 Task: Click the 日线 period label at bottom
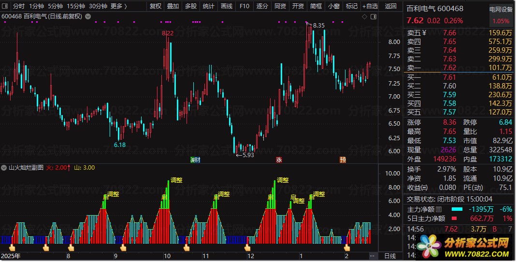pyautogui.click(x=389, y=256)
